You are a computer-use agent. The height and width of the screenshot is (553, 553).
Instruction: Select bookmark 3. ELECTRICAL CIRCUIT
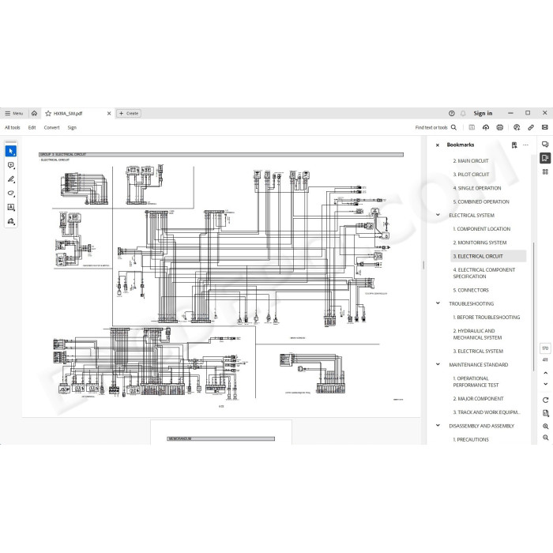[x=488, y=257]
